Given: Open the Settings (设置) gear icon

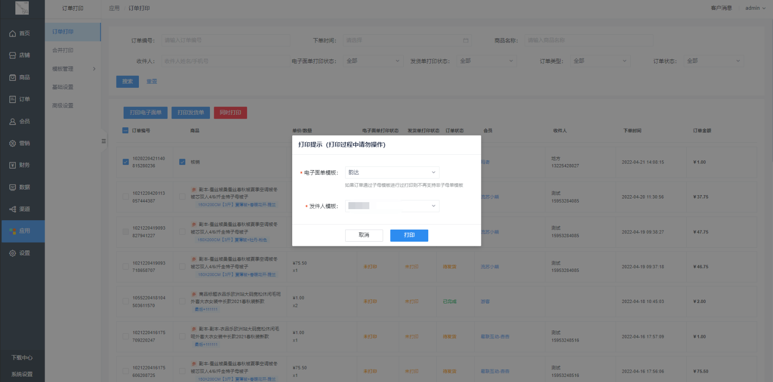Looking at the screenshot, I should [13, 253].
